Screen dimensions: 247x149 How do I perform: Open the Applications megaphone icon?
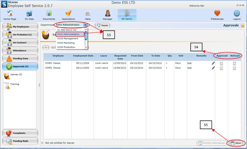point(68,15)
